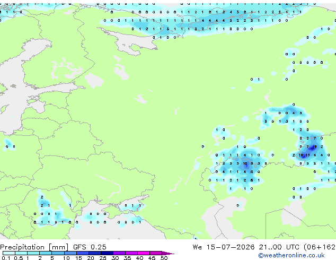Click the 'GFS 0.25' model label
The image size is (336, 260).
90,247
